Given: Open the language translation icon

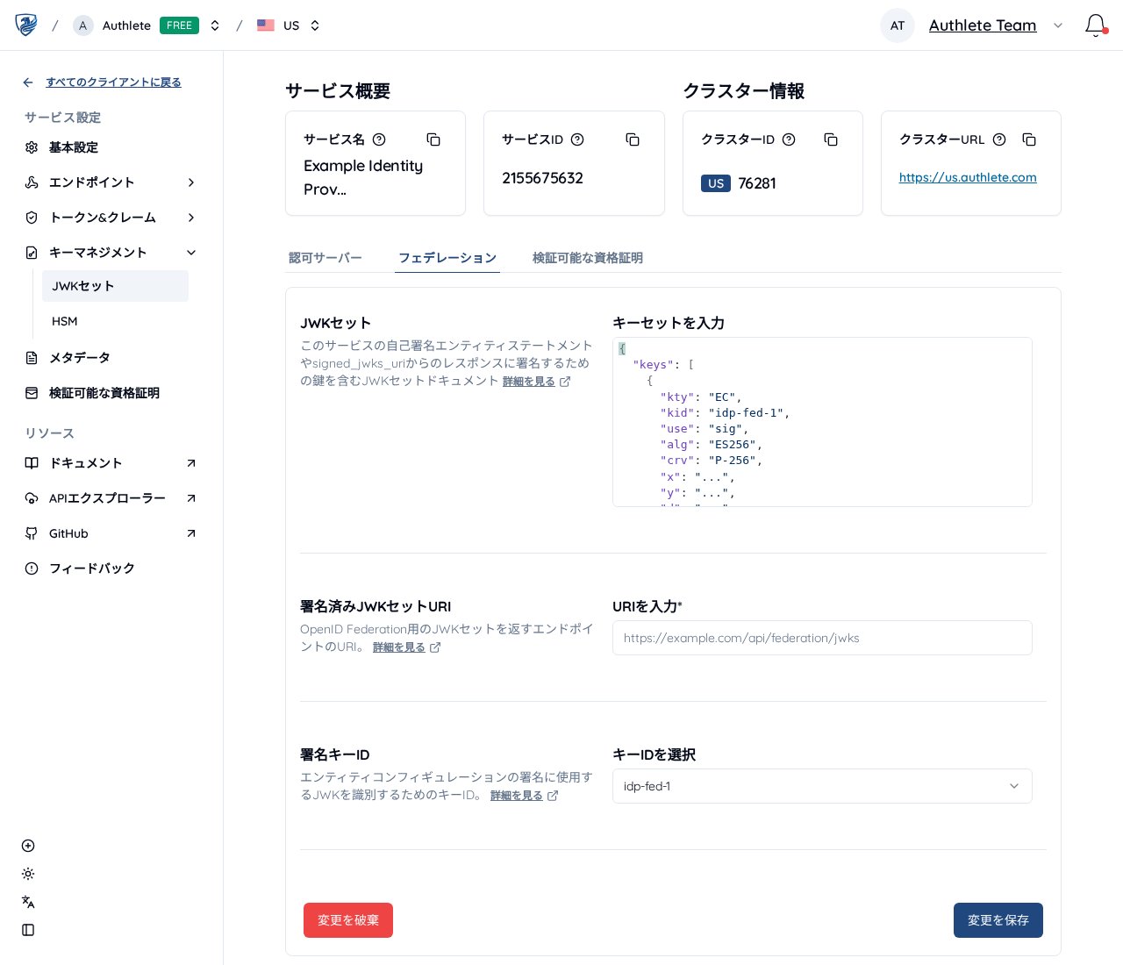Looking at the screenshot, I should (x=28, y=902).
